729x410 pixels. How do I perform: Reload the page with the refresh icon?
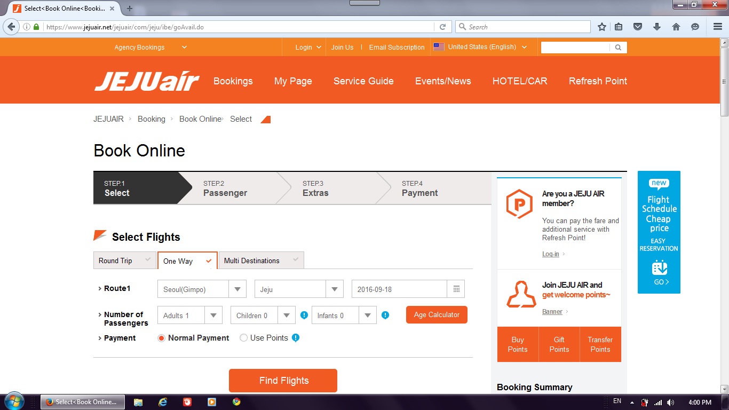pyautogui.click(x=442, y=27)
